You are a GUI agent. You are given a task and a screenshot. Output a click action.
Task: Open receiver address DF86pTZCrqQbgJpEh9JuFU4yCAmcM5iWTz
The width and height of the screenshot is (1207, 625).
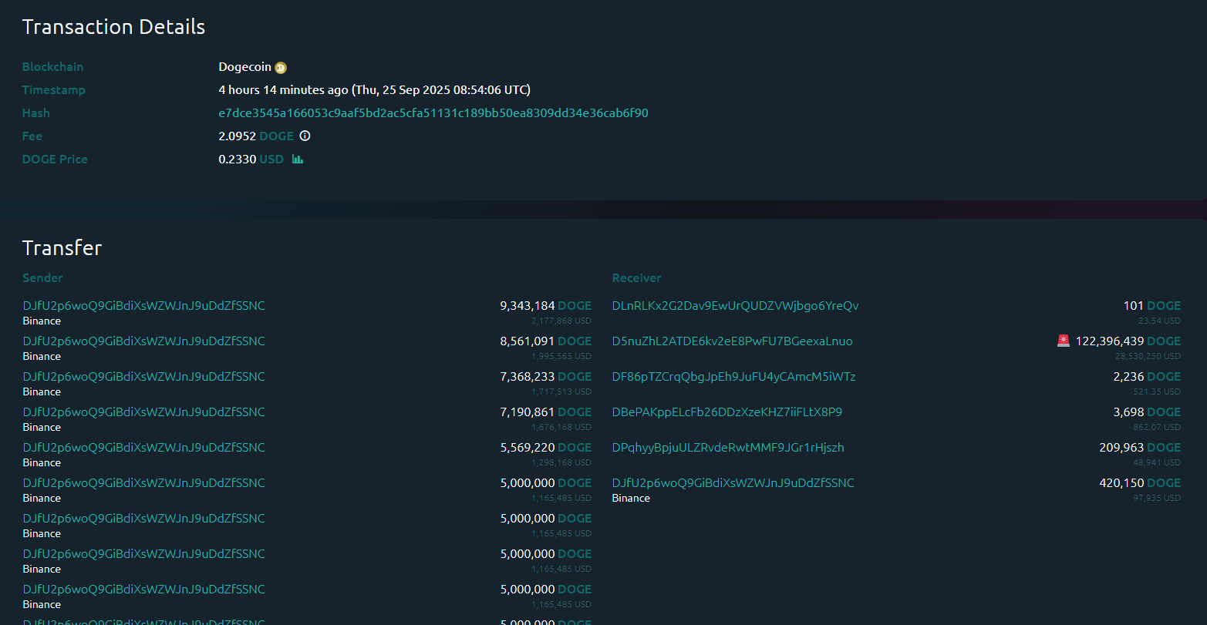(733, 377)
